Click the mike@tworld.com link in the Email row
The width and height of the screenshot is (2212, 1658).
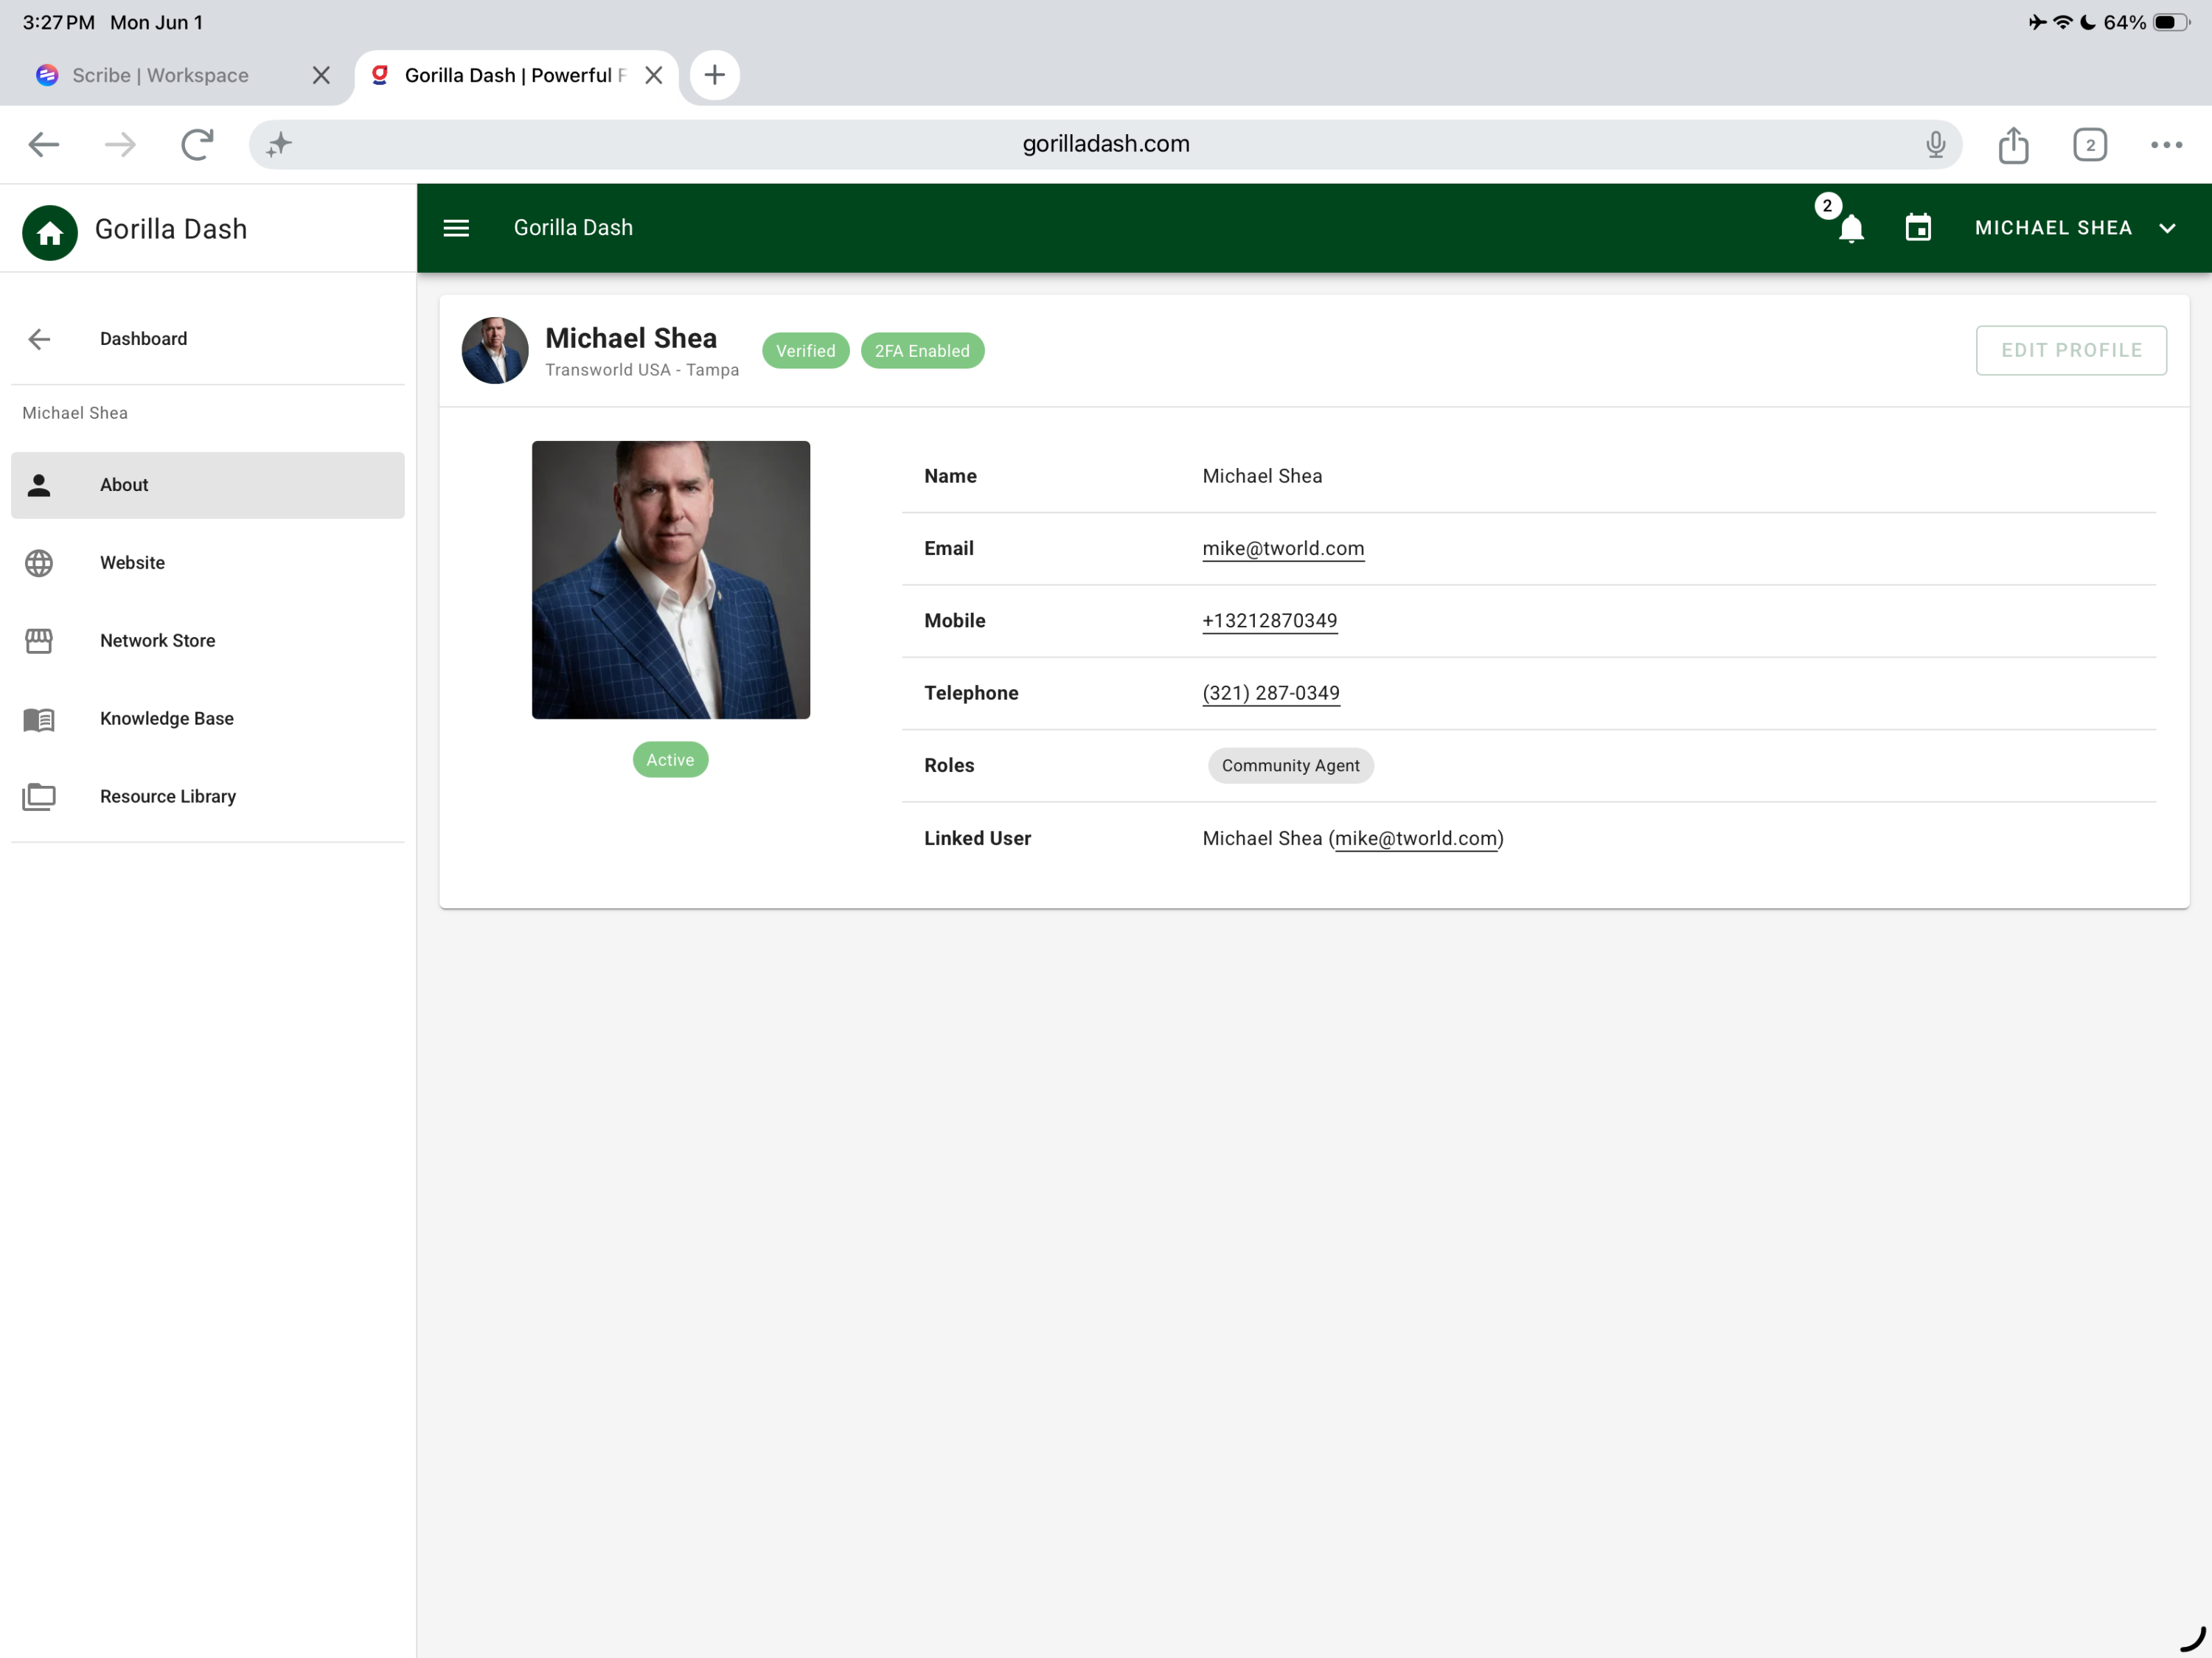pos(1282,548)
